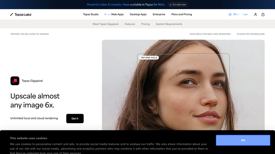The height and width of the screenshot is (154, 275).
Task: Click 'This website uses cookies' heading
Action: point(28,138)
